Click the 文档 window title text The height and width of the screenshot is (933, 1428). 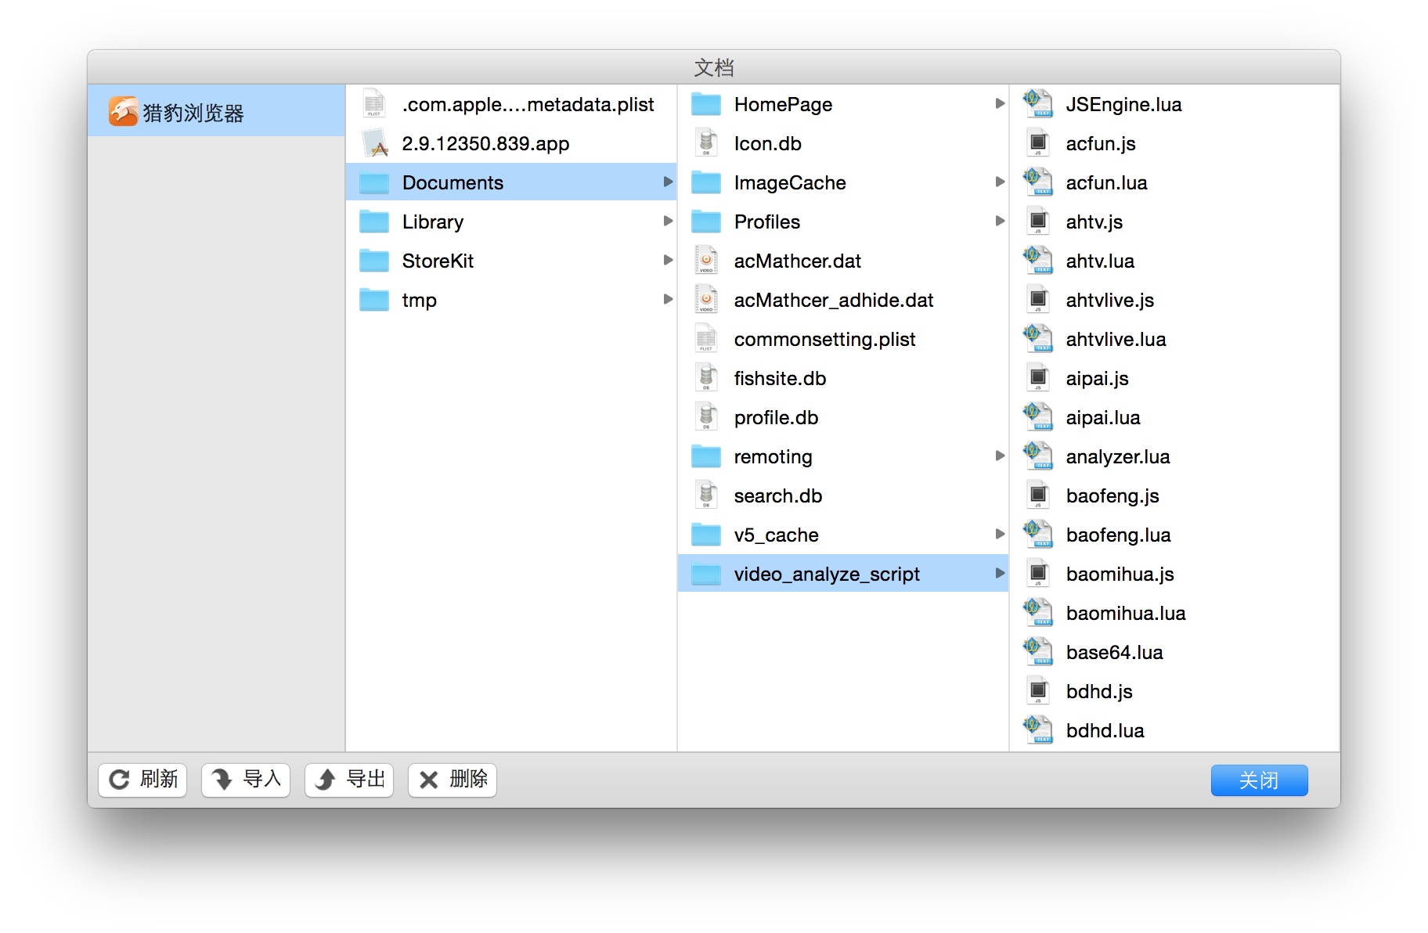coord(714,67)
